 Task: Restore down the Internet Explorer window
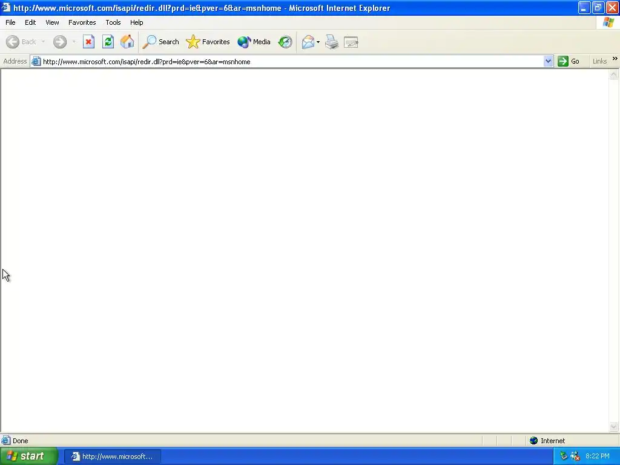pyautogui.click(x=598, y=8)
